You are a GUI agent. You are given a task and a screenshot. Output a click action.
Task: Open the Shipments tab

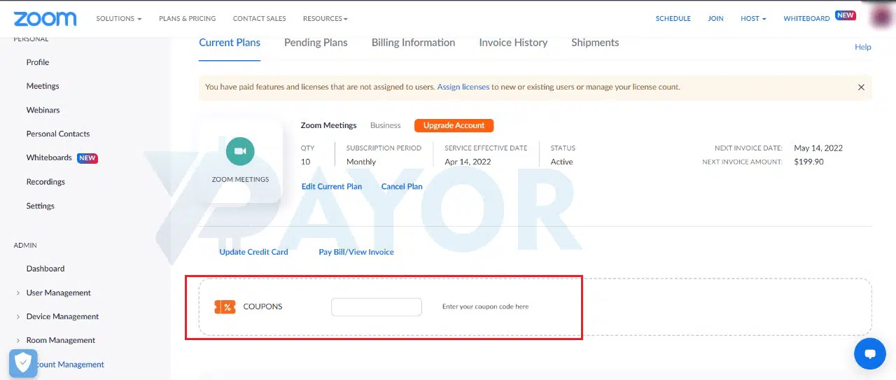[595, 43]
